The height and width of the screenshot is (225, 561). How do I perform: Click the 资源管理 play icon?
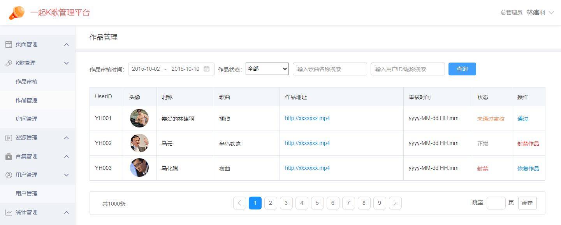(x=9, y=138)
